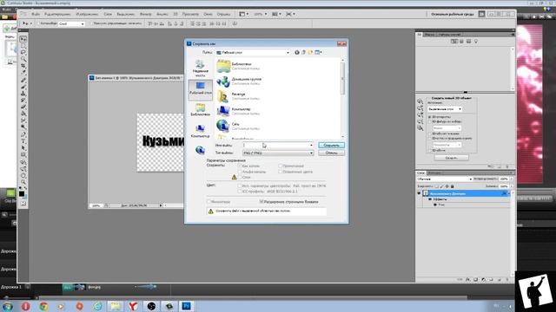This screenshot has height=312, width=556.
Task: Hide the text layer with its eye icon
Action: 419,193
